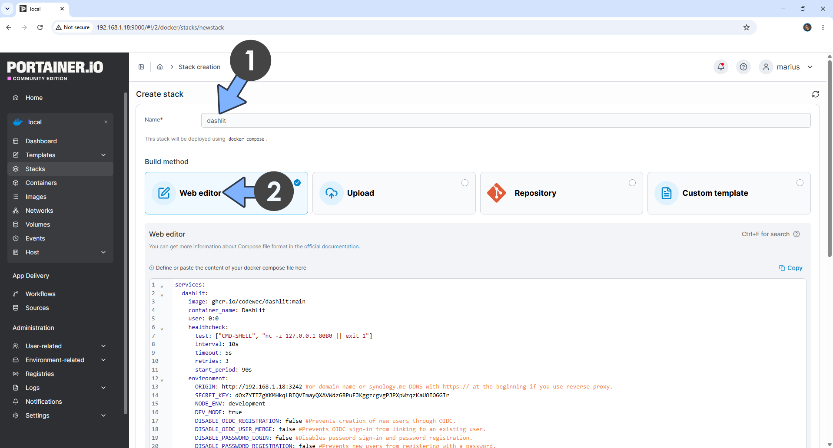Go to Stacks in the sidebar
The height and width of the screenshot is (448, 833).
pyautogui.click(x=60, y=169)
